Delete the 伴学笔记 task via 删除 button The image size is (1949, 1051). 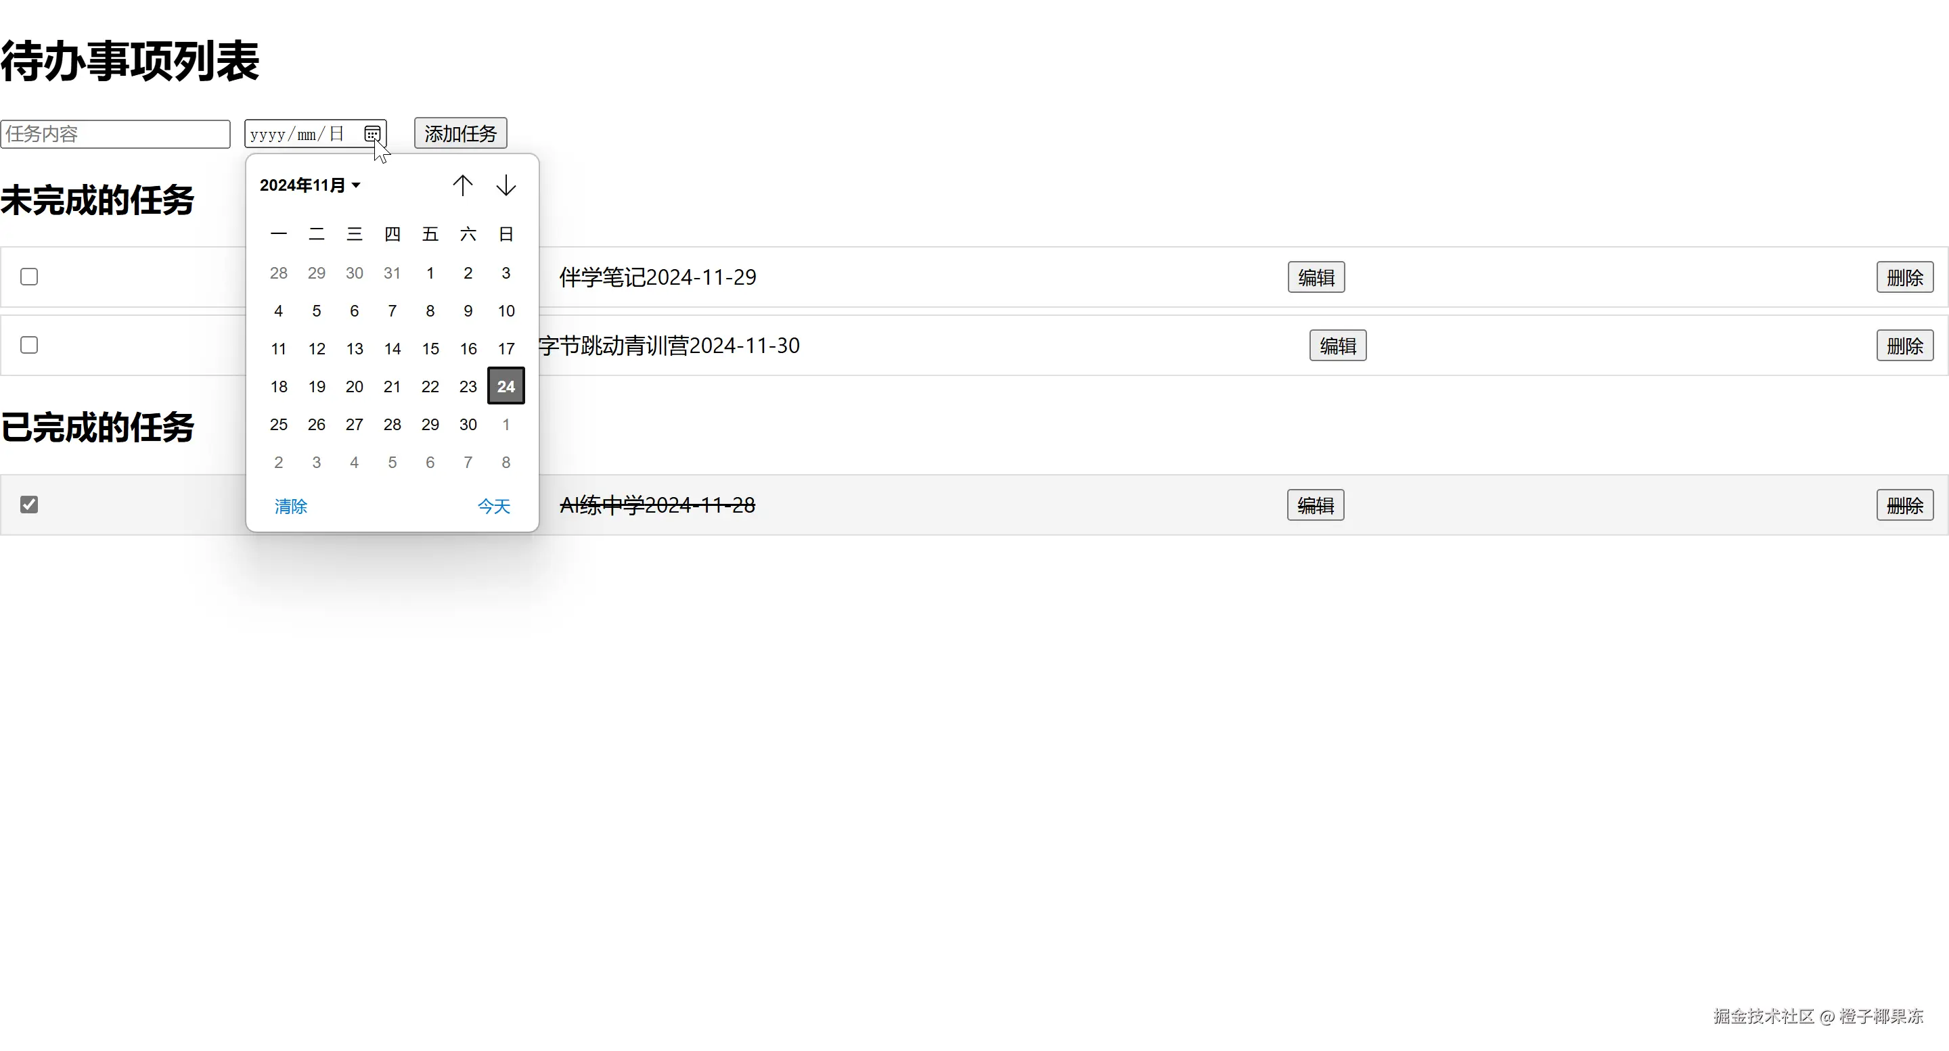pos(1904,277)
